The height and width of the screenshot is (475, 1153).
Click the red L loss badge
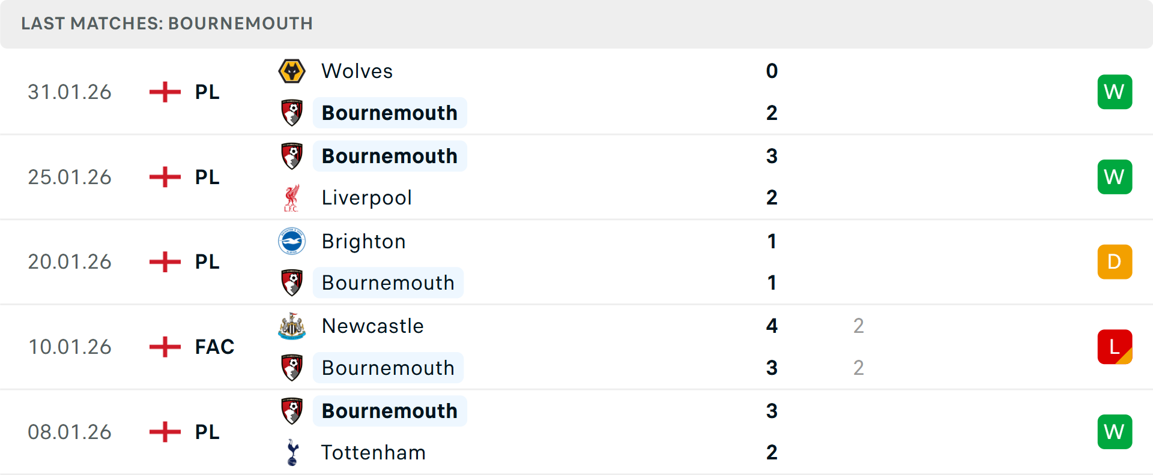(1115, 347)
